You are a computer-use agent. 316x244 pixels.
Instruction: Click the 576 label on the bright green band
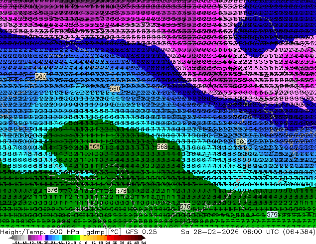click(185, 207)
